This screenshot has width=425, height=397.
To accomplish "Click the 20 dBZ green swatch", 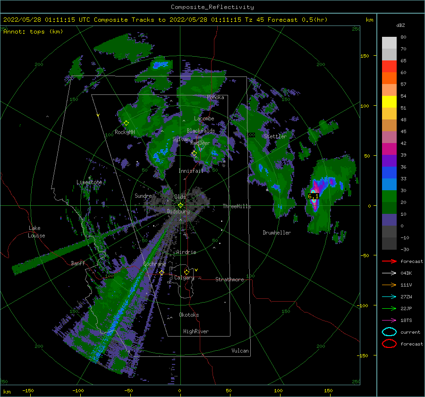I will [x=389, y=196].
